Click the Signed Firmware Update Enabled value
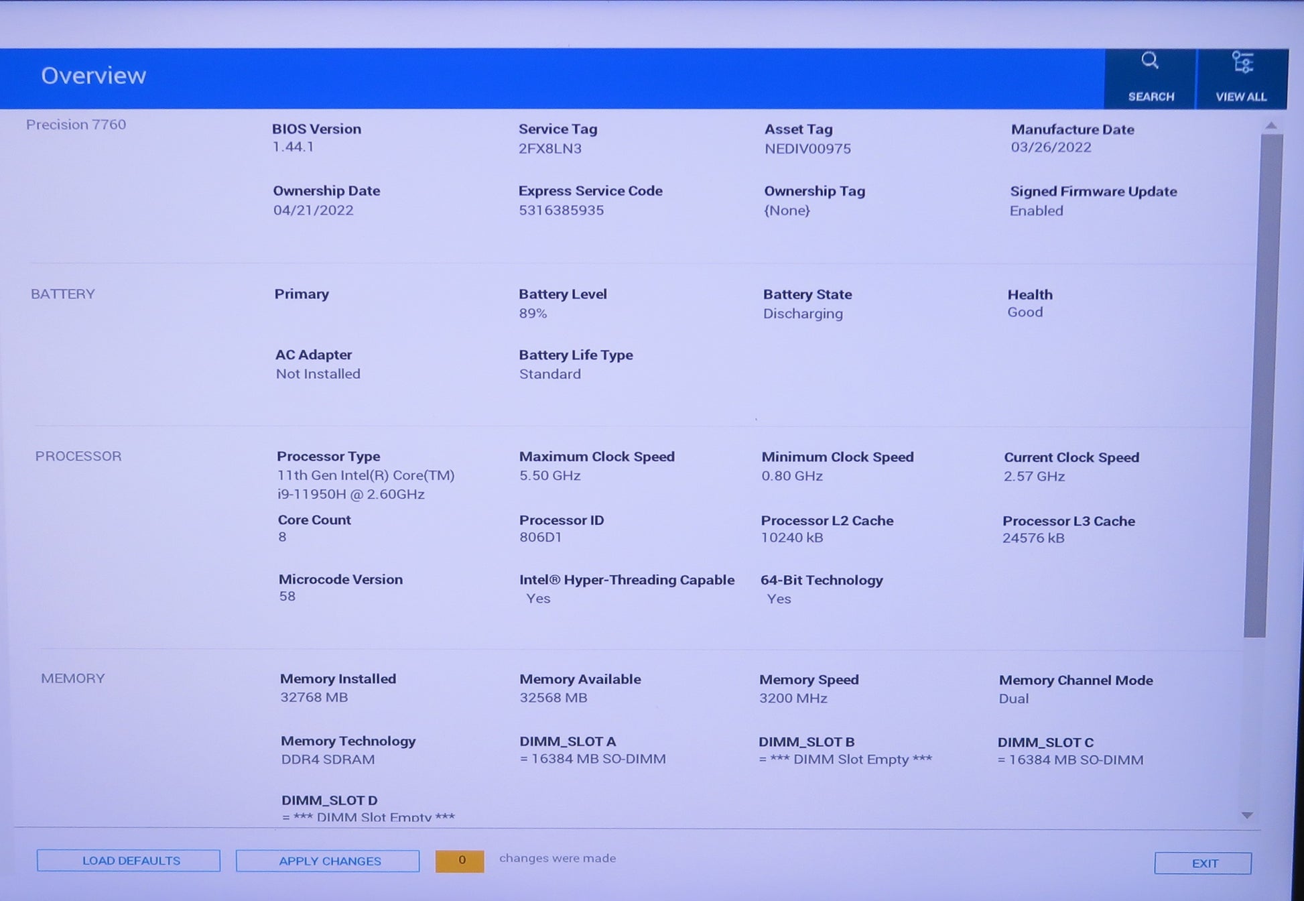The height and width of the screenshot is (901, 1304). [x=1036, y=211]
